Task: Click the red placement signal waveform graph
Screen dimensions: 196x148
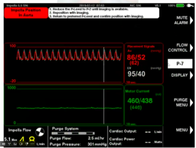Action: click(x=63, y=63)
